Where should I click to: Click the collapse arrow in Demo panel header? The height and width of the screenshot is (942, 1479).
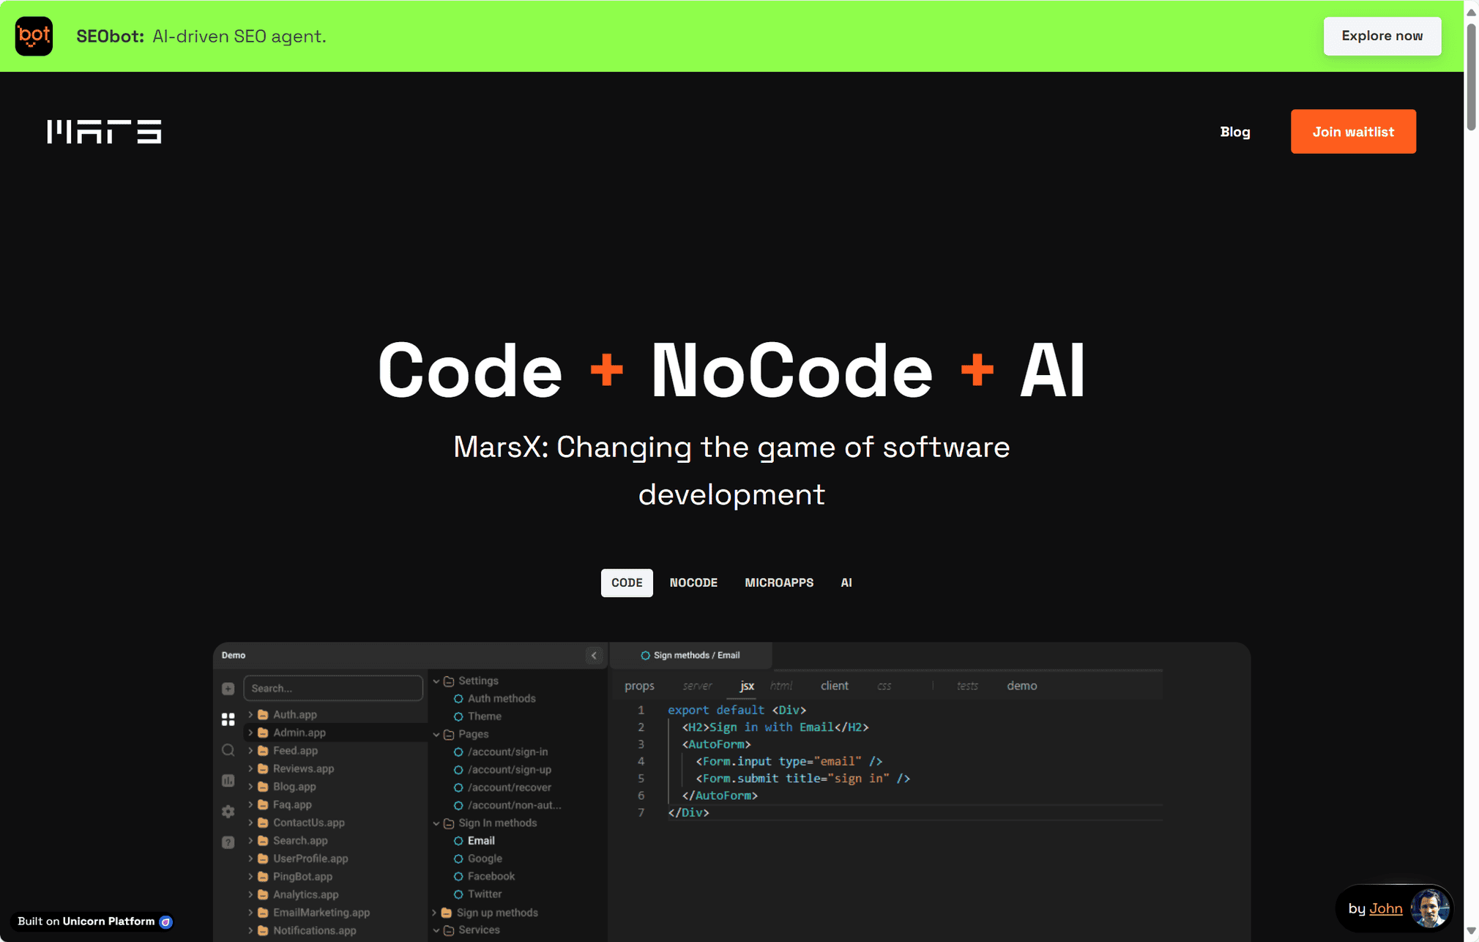point(594,656)
